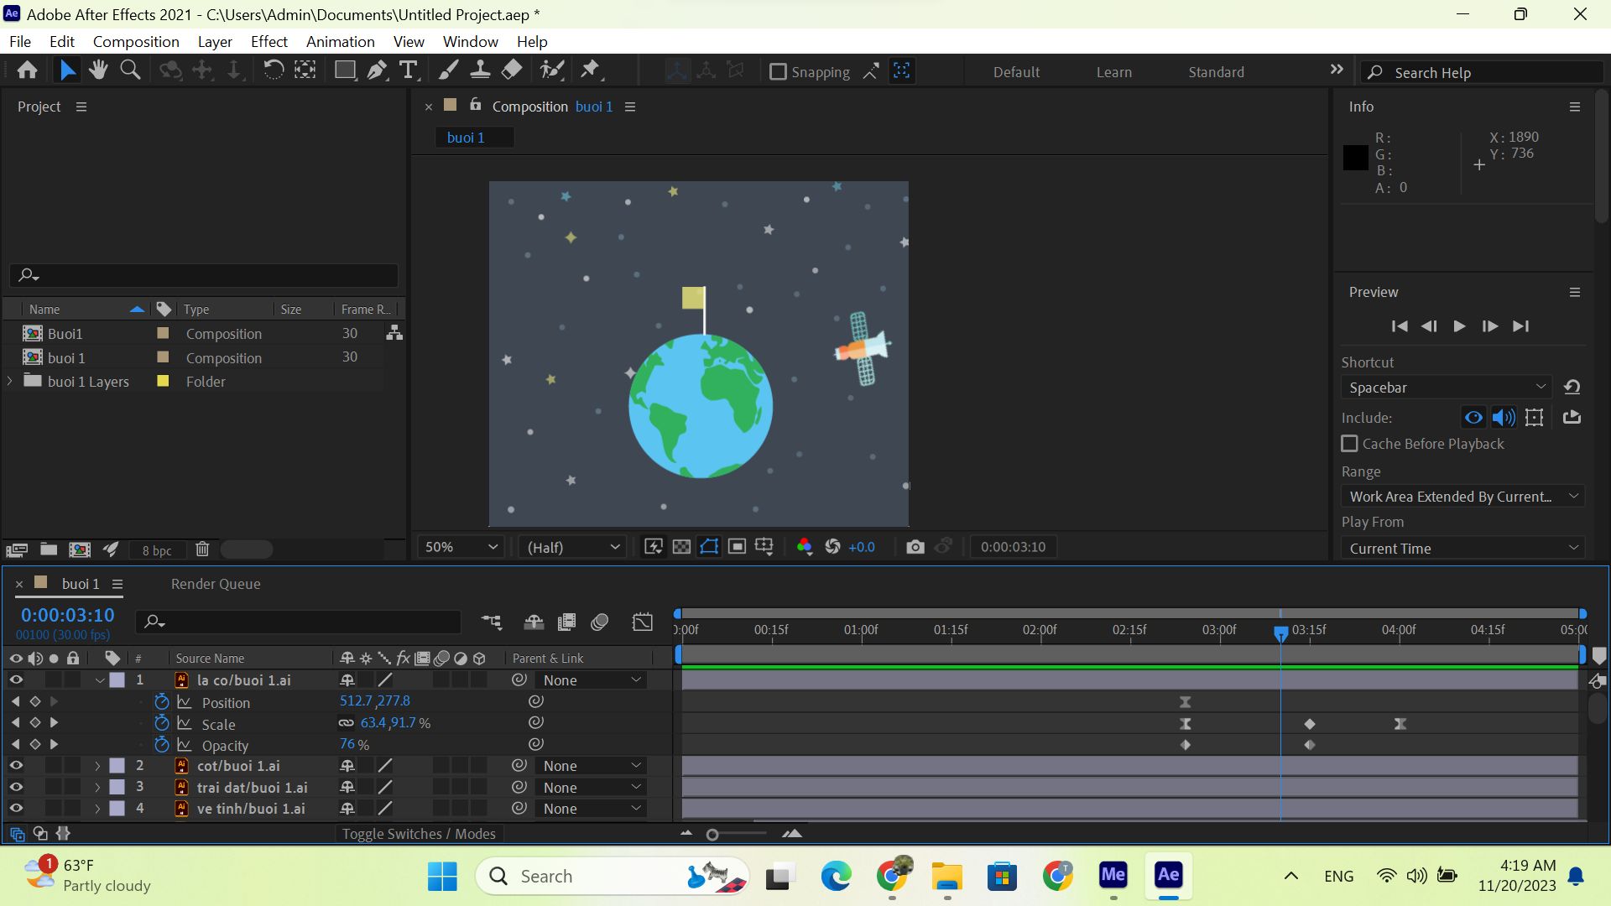Screen dimensions: 1611x906
Task: Select the Puppet Pin tool
Action: pos(591,70)
